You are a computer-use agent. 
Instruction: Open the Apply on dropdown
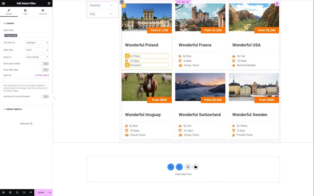37,57
